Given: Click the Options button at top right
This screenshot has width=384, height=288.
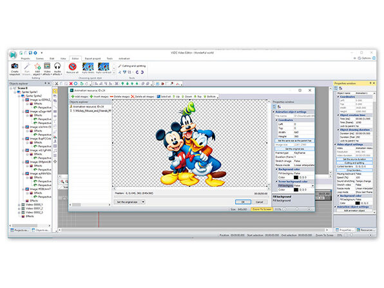Looking at the screenshot, I should point(365,58).
